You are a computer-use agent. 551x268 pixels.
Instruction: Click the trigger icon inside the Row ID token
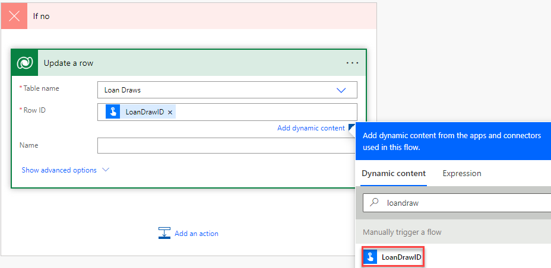[x=113, y=112]
